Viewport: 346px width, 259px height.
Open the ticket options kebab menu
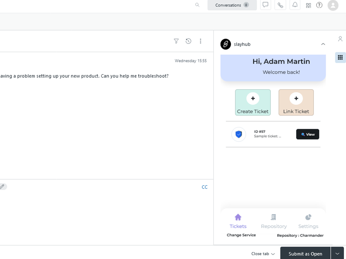click(x=200, y=41)
